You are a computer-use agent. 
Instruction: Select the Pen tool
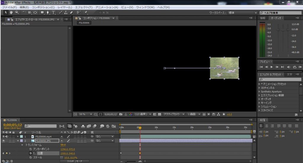(x=48, y=12)
